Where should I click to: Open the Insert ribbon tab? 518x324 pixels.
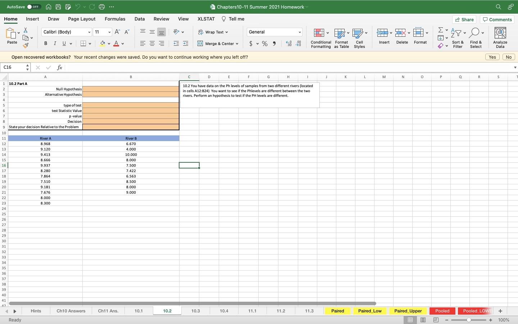coord(32,19)
